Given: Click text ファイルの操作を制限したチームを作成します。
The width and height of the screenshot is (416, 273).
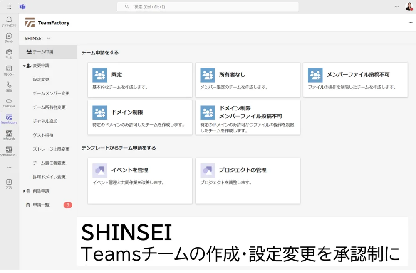Looking at the screenshot, I should 352,87.
